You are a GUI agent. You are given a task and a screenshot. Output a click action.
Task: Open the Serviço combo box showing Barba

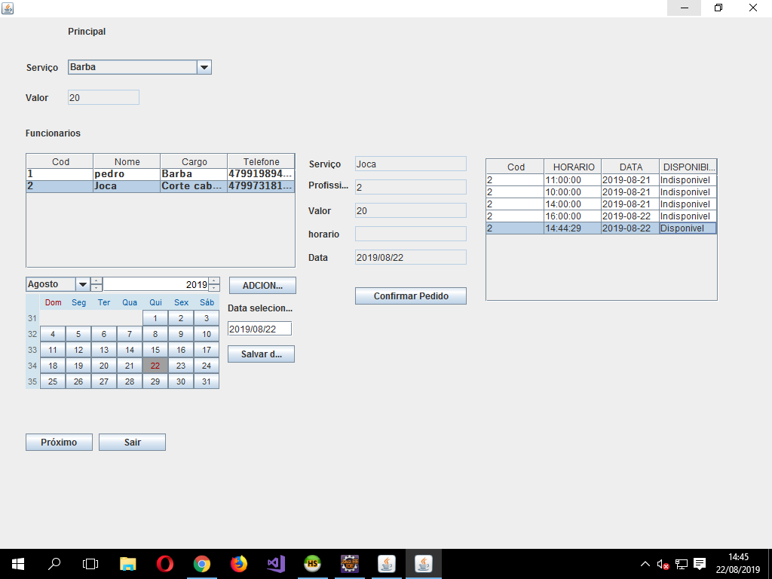[139, 67]
